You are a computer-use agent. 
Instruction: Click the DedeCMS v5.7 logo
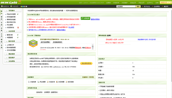tap(11, 2)
